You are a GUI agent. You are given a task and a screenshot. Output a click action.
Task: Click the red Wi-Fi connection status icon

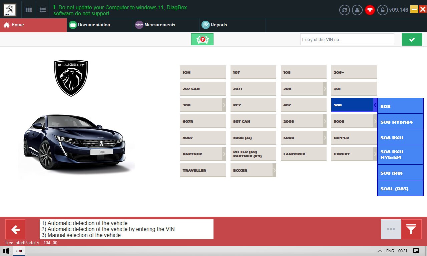pos(370,10)
